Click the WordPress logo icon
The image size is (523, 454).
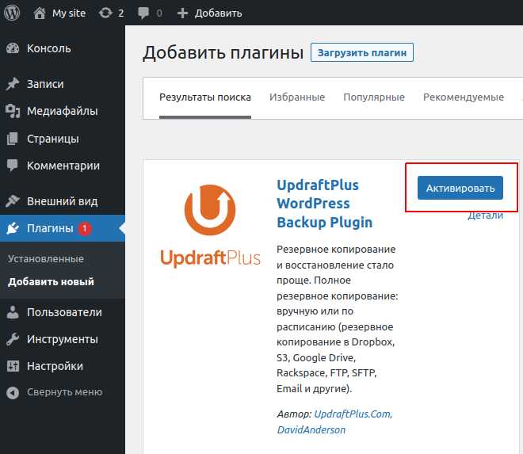pos(12,13)
